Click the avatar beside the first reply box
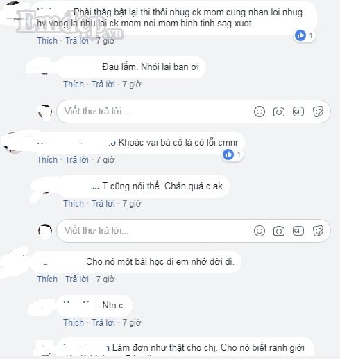This screenshot has width=340, height=359. coord(45,112)
